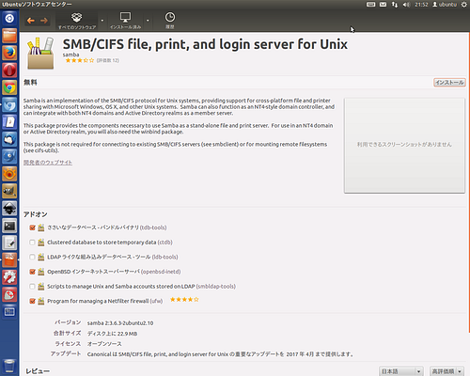
Task: Launch Opera from the dock
Action: [9, 70]
